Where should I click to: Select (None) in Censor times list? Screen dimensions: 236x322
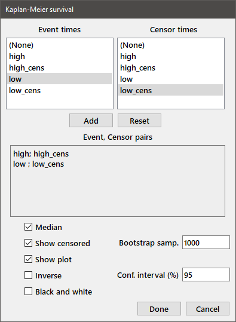click(171, 45)
